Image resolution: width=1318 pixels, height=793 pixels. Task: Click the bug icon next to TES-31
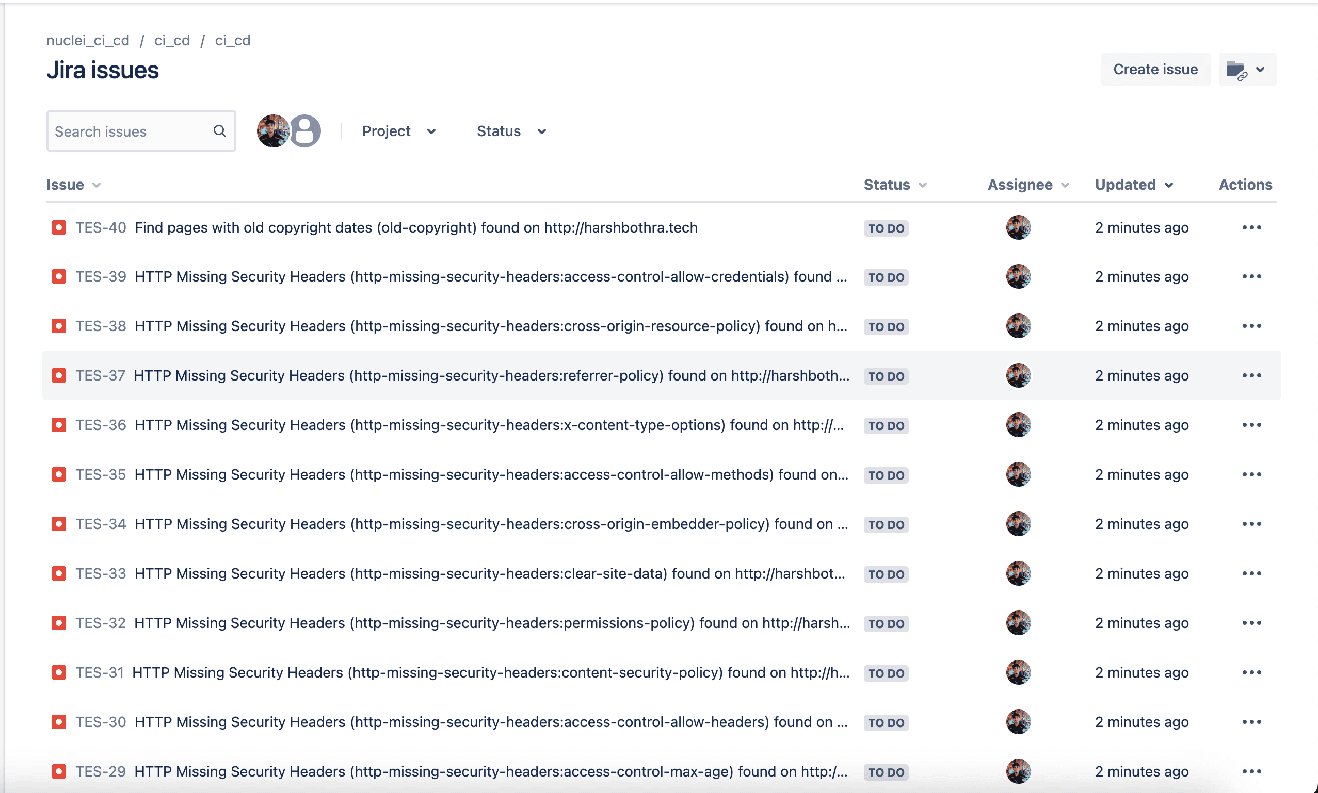[59, 673]
